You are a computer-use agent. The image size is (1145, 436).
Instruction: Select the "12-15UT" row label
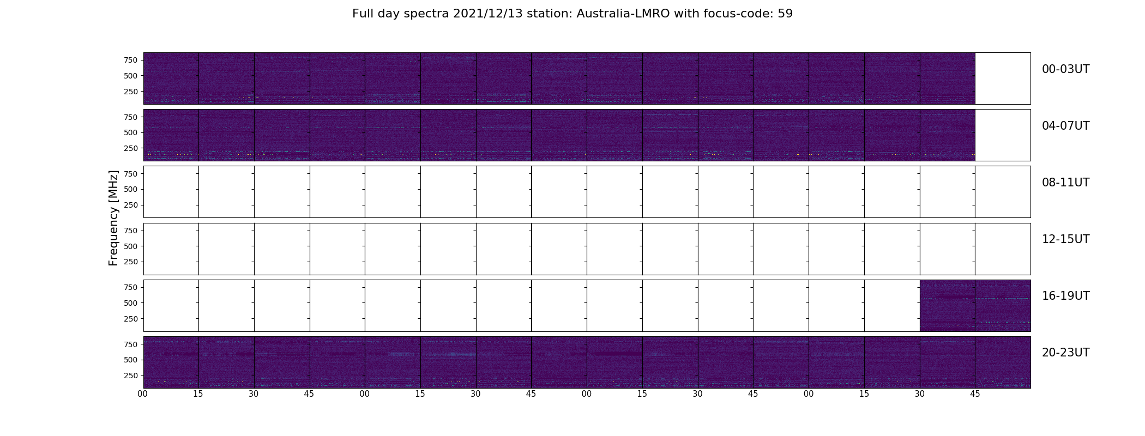tap(1065, 239)
